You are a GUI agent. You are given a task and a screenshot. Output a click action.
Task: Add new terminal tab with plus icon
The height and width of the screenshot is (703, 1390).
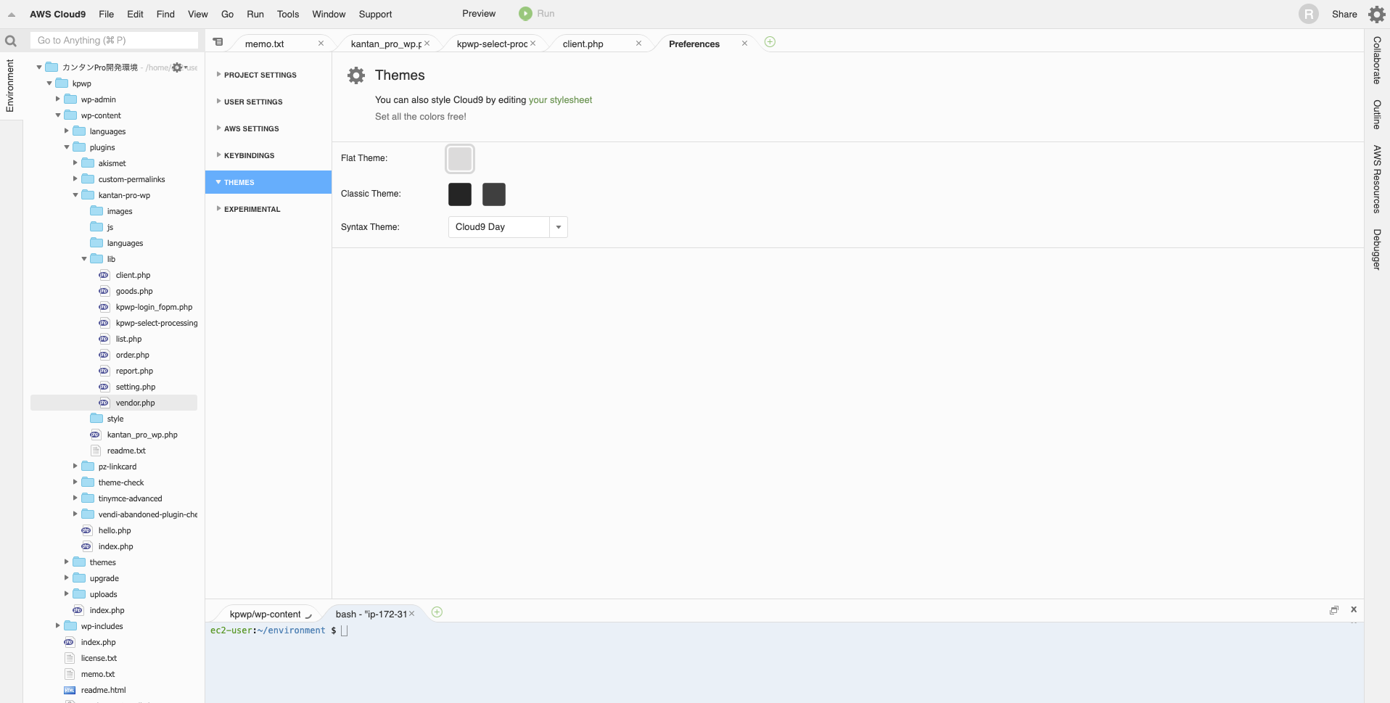(437, 612)
